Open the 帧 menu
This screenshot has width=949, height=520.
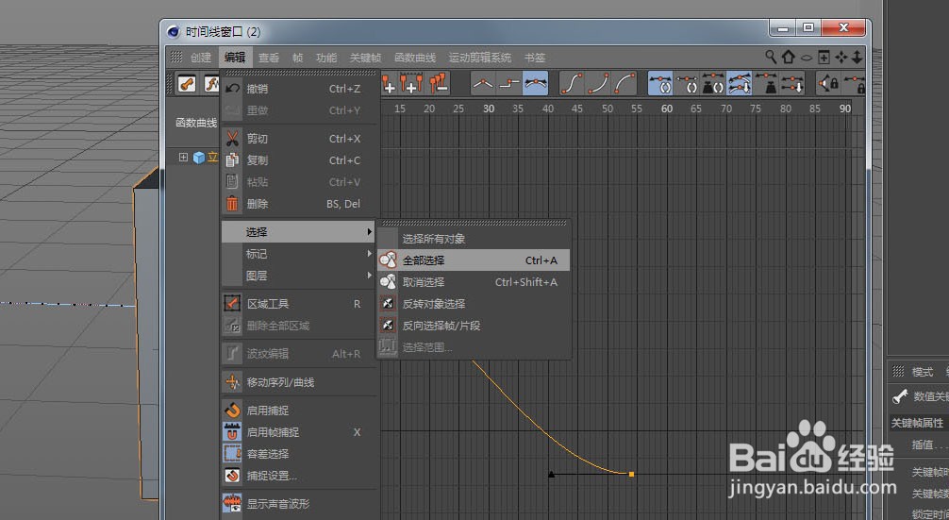tap(298, 58)
